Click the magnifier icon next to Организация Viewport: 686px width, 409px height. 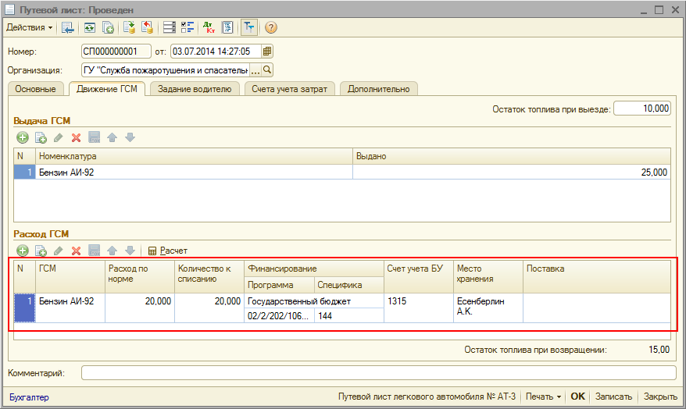tap(267, 69)
